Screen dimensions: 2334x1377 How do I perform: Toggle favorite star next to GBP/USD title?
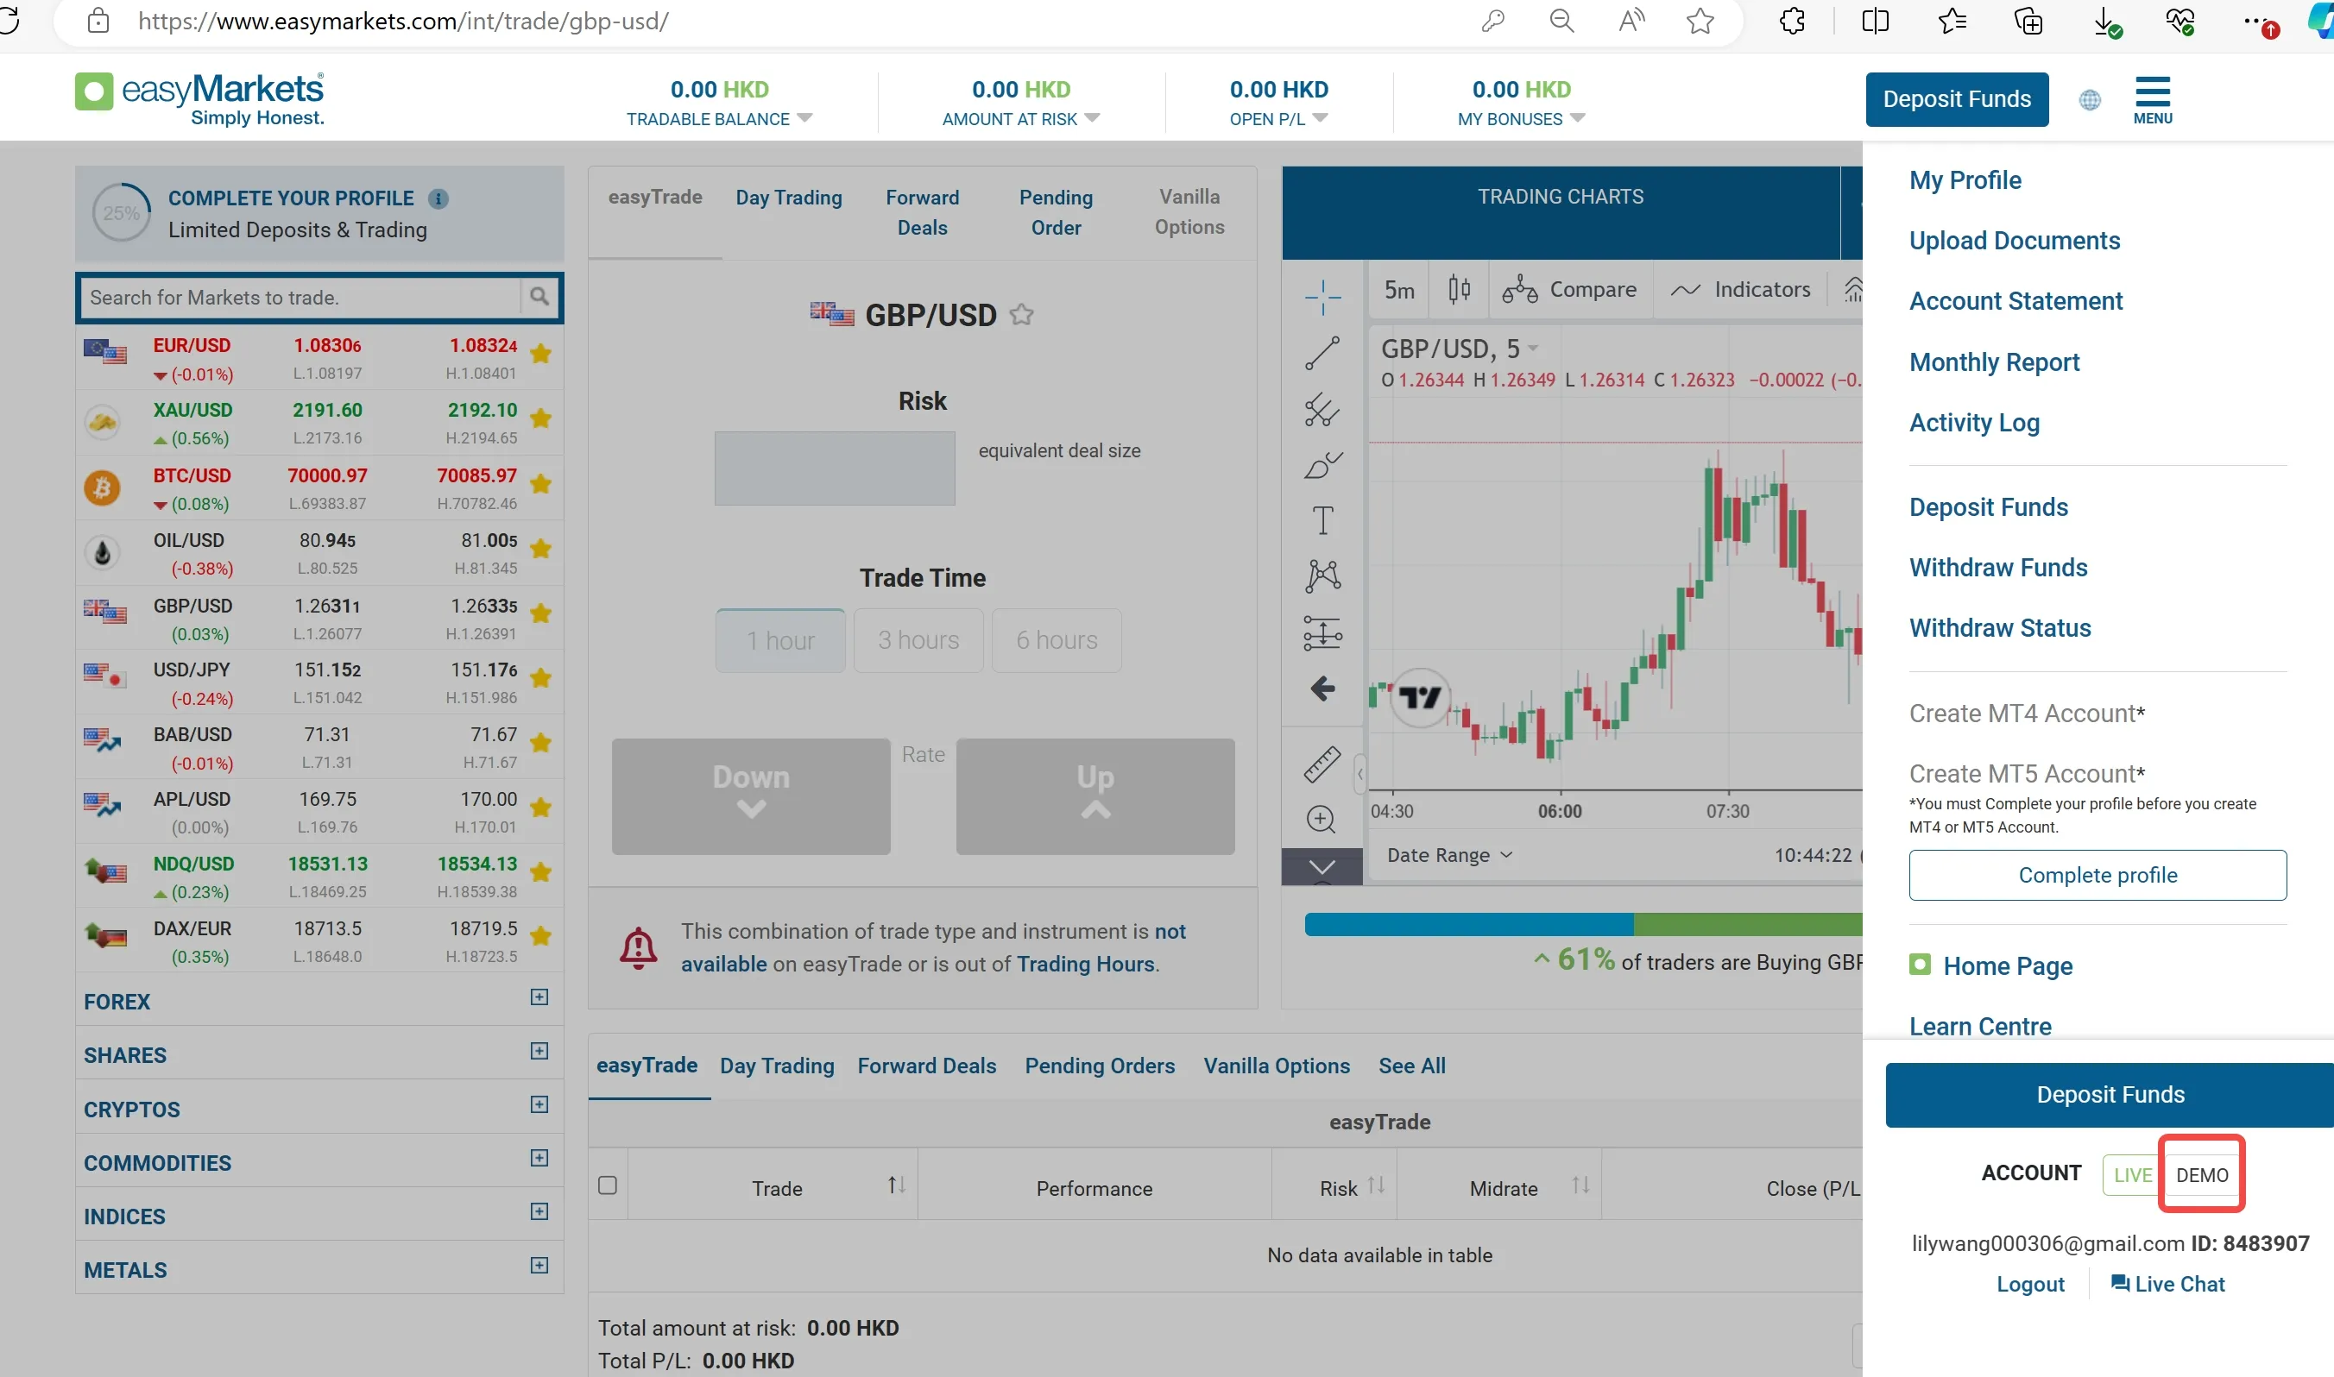[x=1021, y=315]
